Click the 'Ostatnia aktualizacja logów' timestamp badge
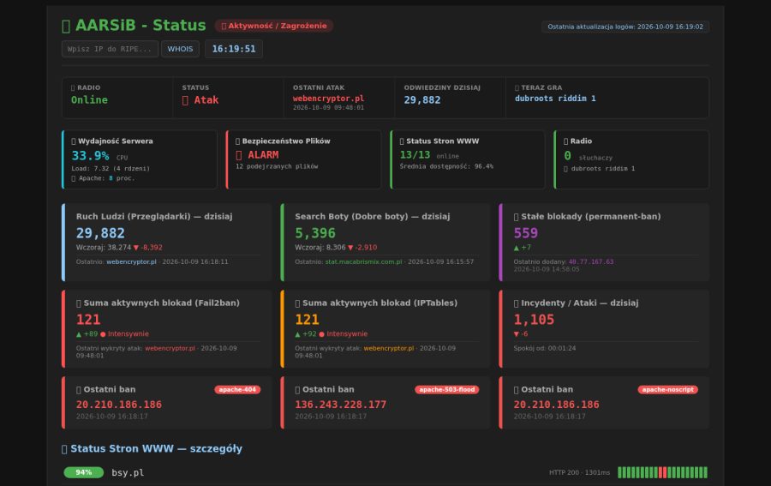The width and height of the screenshot is (771, 486). click(625, 27)
